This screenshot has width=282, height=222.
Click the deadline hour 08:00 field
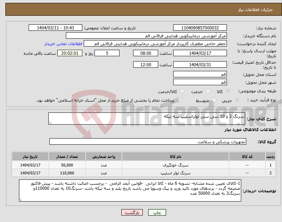(x=146, y=53)
